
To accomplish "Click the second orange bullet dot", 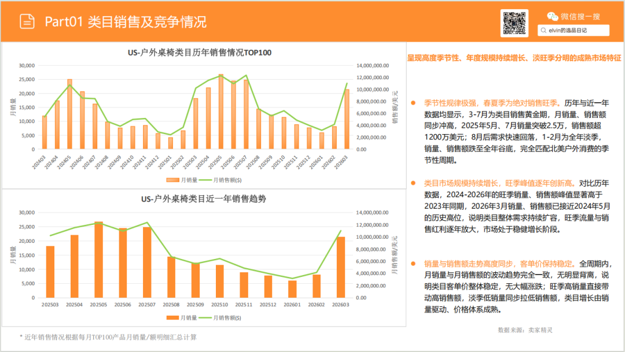I will pos(413,183).
